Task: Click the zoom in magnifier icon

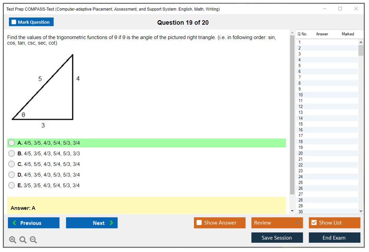Action: point(13,240)
